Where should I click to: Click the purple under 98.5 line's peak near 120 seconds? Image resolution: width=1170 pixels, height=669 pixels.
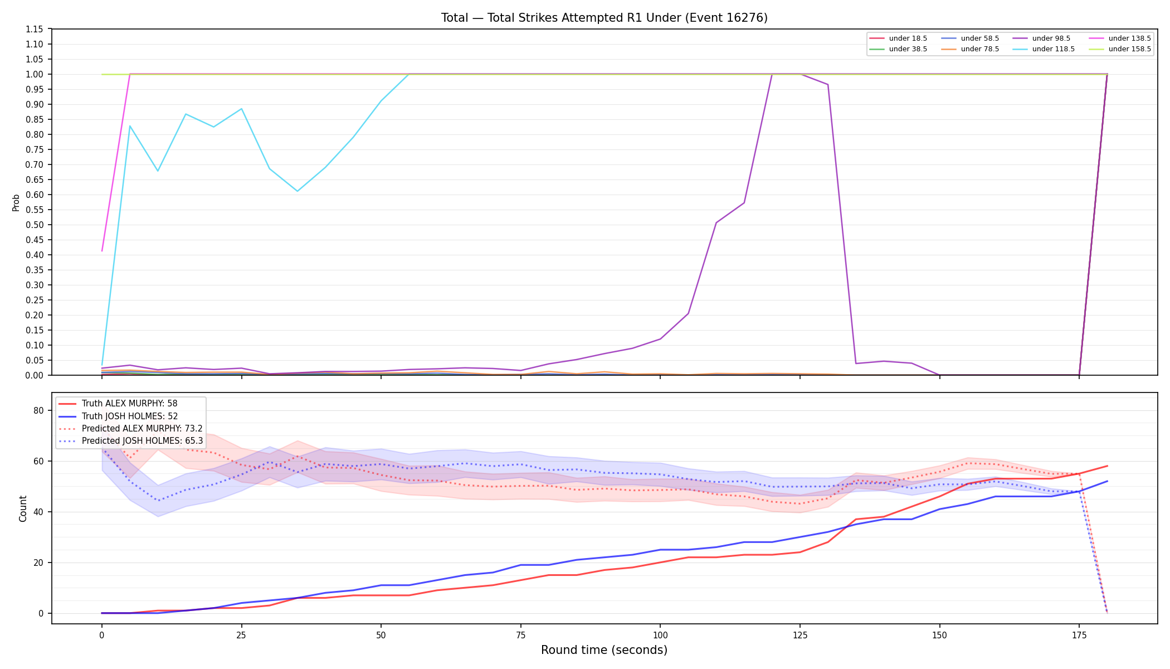772,74
